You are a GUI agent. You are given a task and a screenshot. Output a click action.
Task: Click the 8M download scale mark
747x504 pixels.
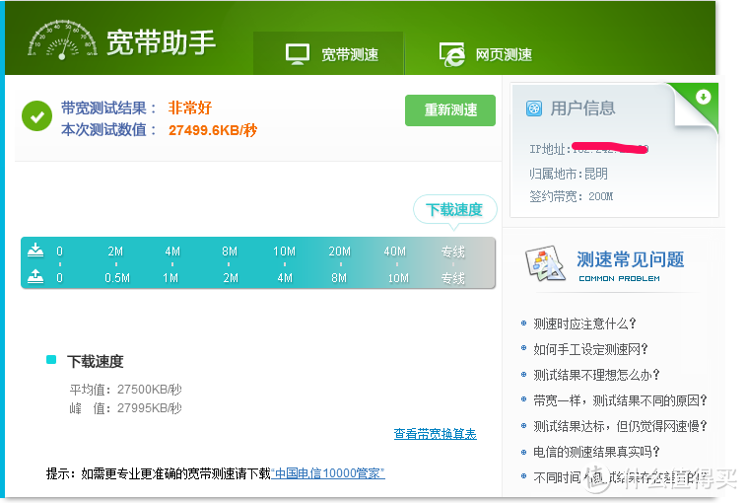[x=230, y=252]
